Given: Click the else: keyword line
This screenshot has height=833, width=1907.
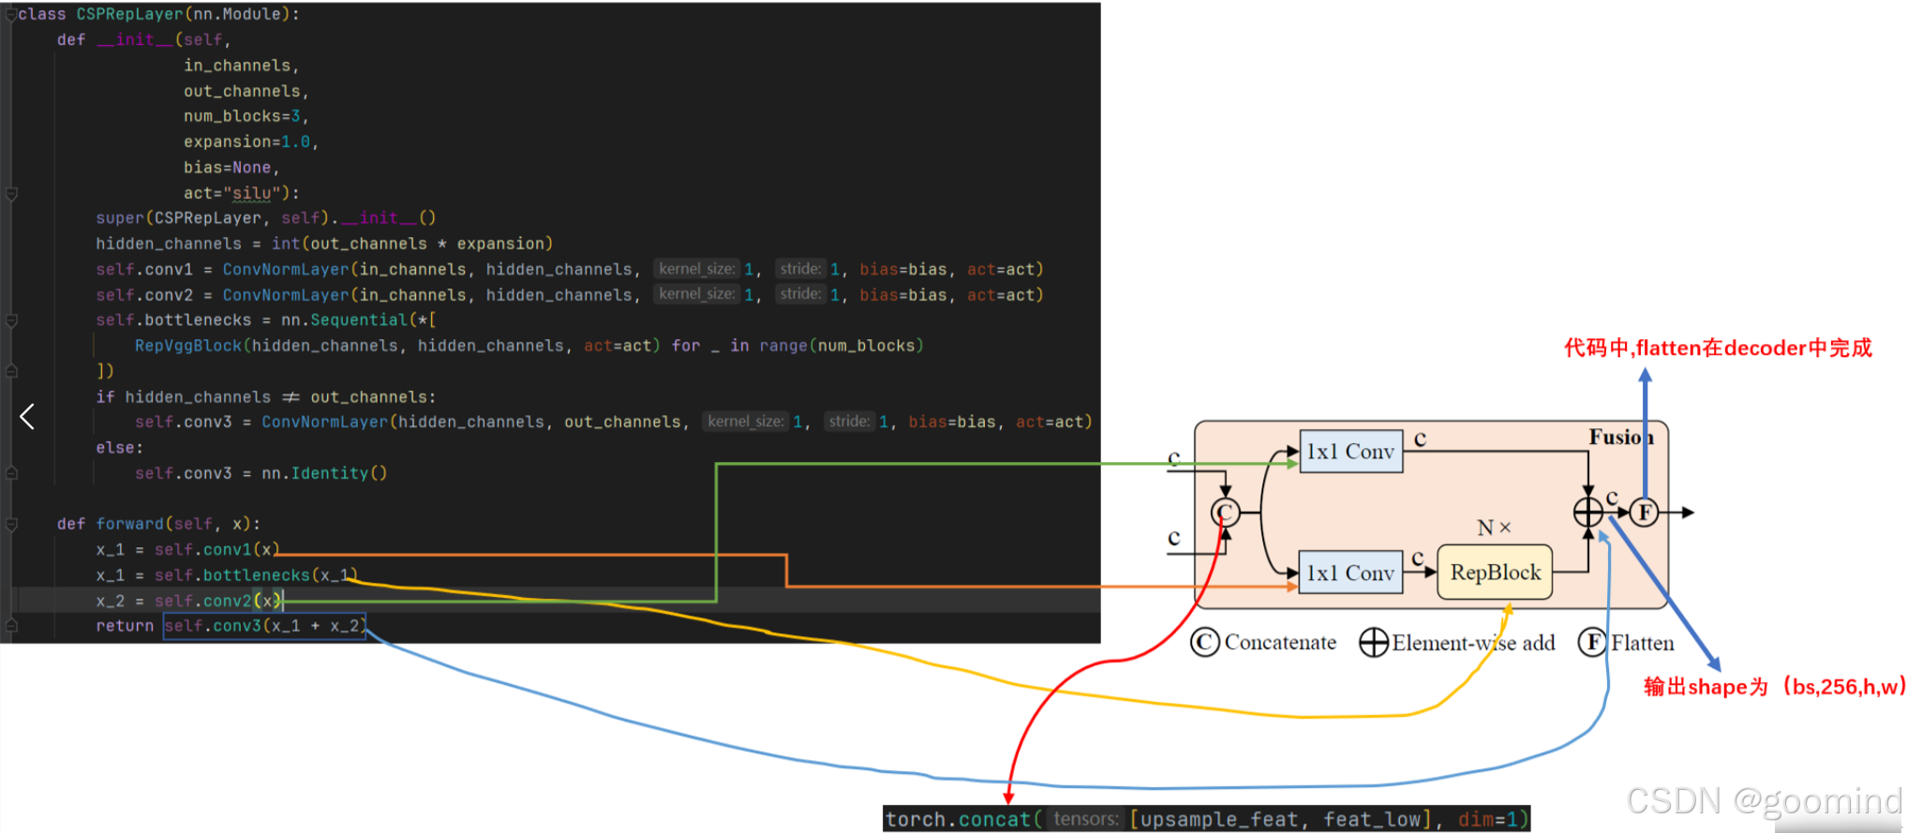Looking at the screenshot, I should 119,448.
